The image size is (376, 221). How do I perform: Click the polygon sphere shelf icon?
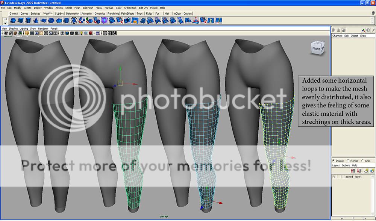click(x=13, y=20)
